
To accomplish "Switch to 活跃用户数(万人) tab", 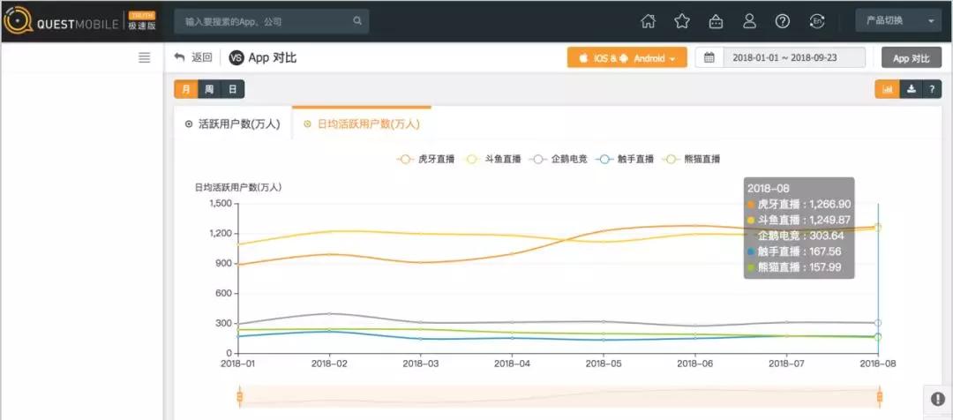I will (x=232, y=124).
